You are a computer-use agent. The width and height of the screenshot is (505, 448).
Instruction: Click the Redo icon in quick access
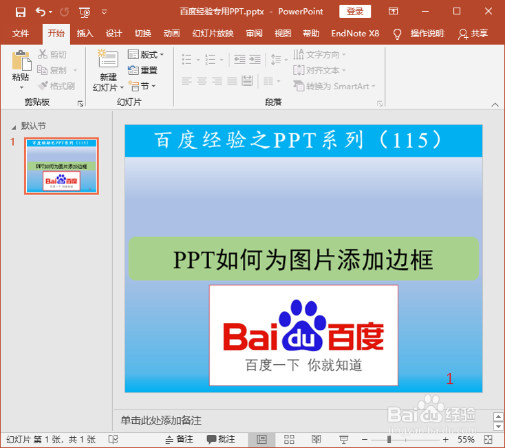pyautogui.click(x=65, y=12)
